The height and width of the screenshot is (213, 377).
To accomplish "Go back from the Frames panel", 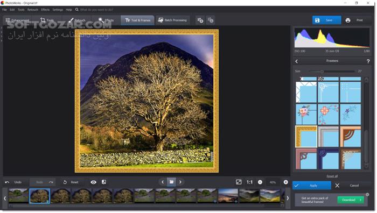I will (x=296, y=61).
